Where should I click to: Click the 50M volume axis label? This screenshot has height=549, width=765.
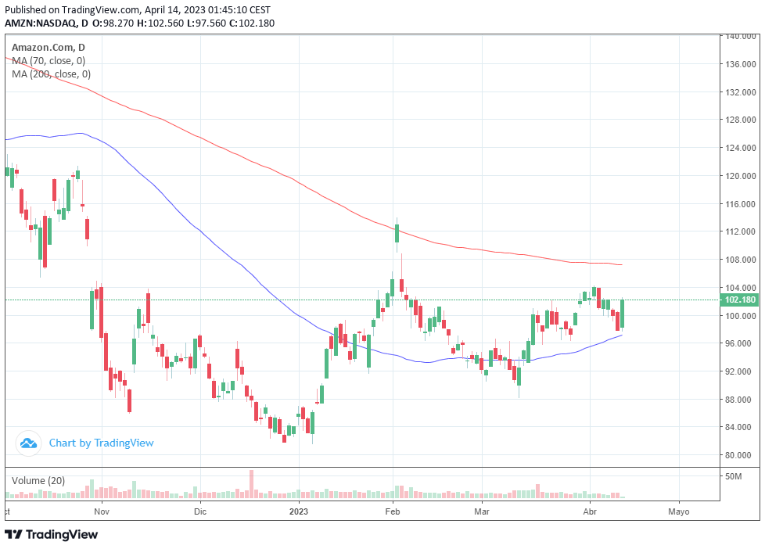click(x=733, y=476)
